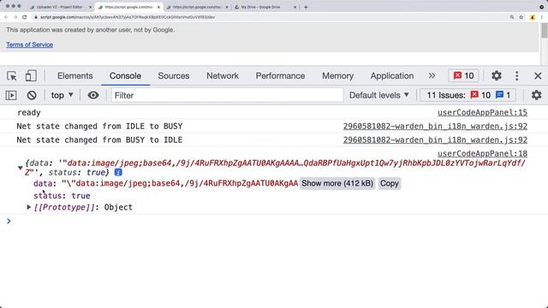
Task: Click the page vertical scrollbar thumb
Action: coord(545,31)
